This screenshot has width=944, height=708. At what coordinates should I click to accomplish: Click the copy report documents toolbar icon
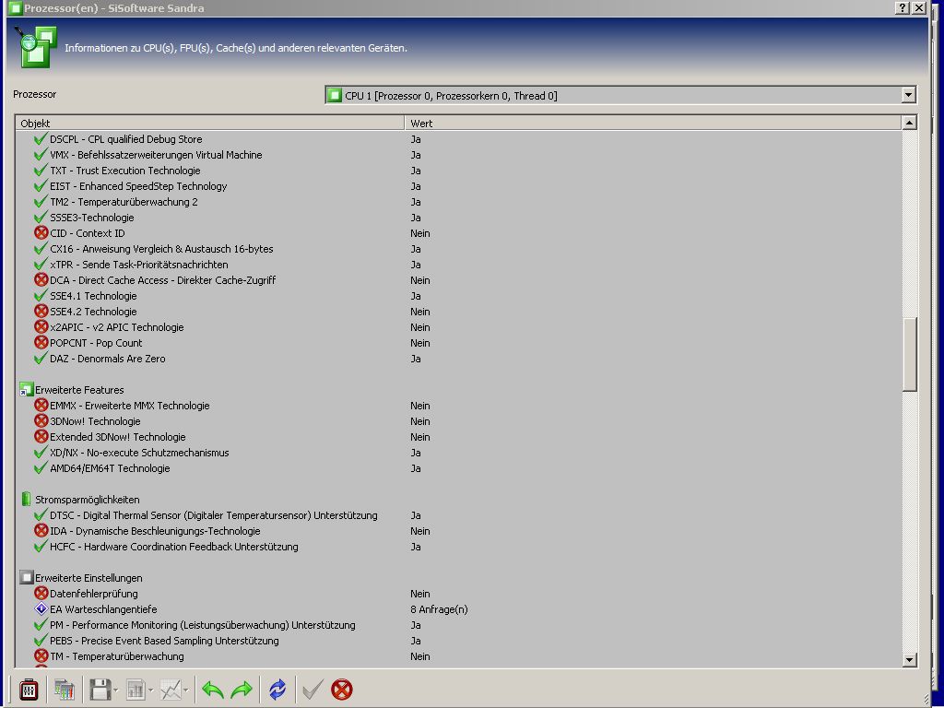[x=65, y=690]
